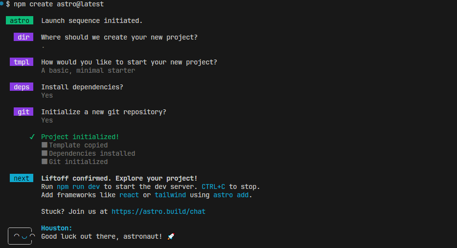Click the blue dot before the prompt
The height and width of the screenshot is (248, 457).
pyautogui.click(x=2, y=3)
